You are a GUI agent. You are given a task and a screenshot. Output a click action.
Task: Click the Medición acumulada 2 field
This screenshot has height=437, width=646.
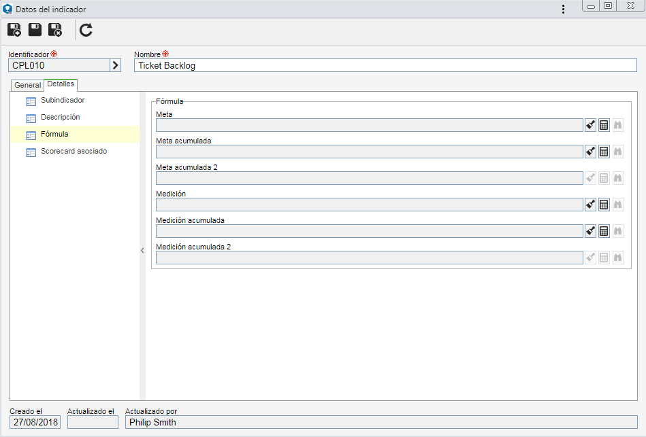point(370,258)
